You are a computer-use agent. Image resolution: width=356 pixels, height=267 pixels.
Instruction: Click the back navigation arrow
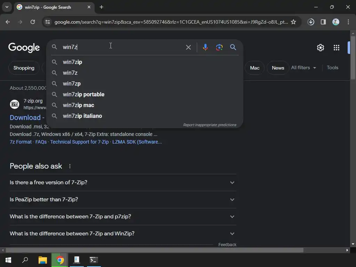(x=8, y=22)
